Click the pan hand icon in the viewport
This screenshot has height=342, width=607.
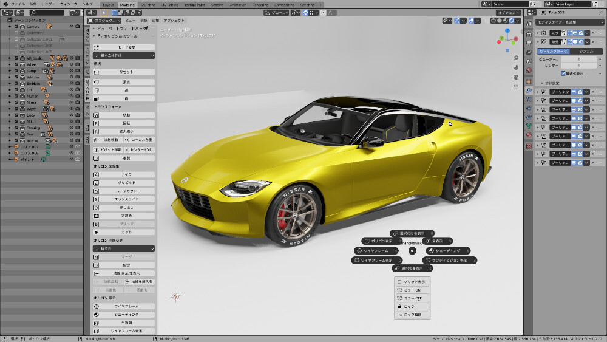pos(515,67)
